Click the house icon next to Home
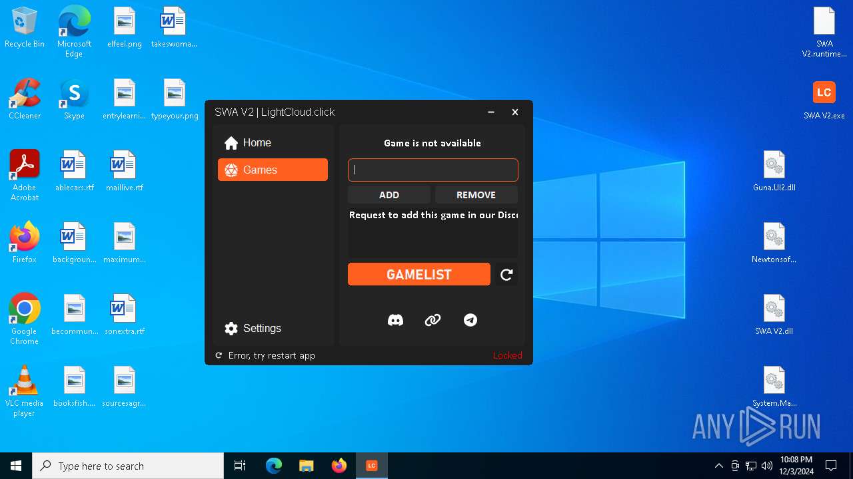Image resolution: width=853 pixels, height=479 pixels. coord(231,143)
